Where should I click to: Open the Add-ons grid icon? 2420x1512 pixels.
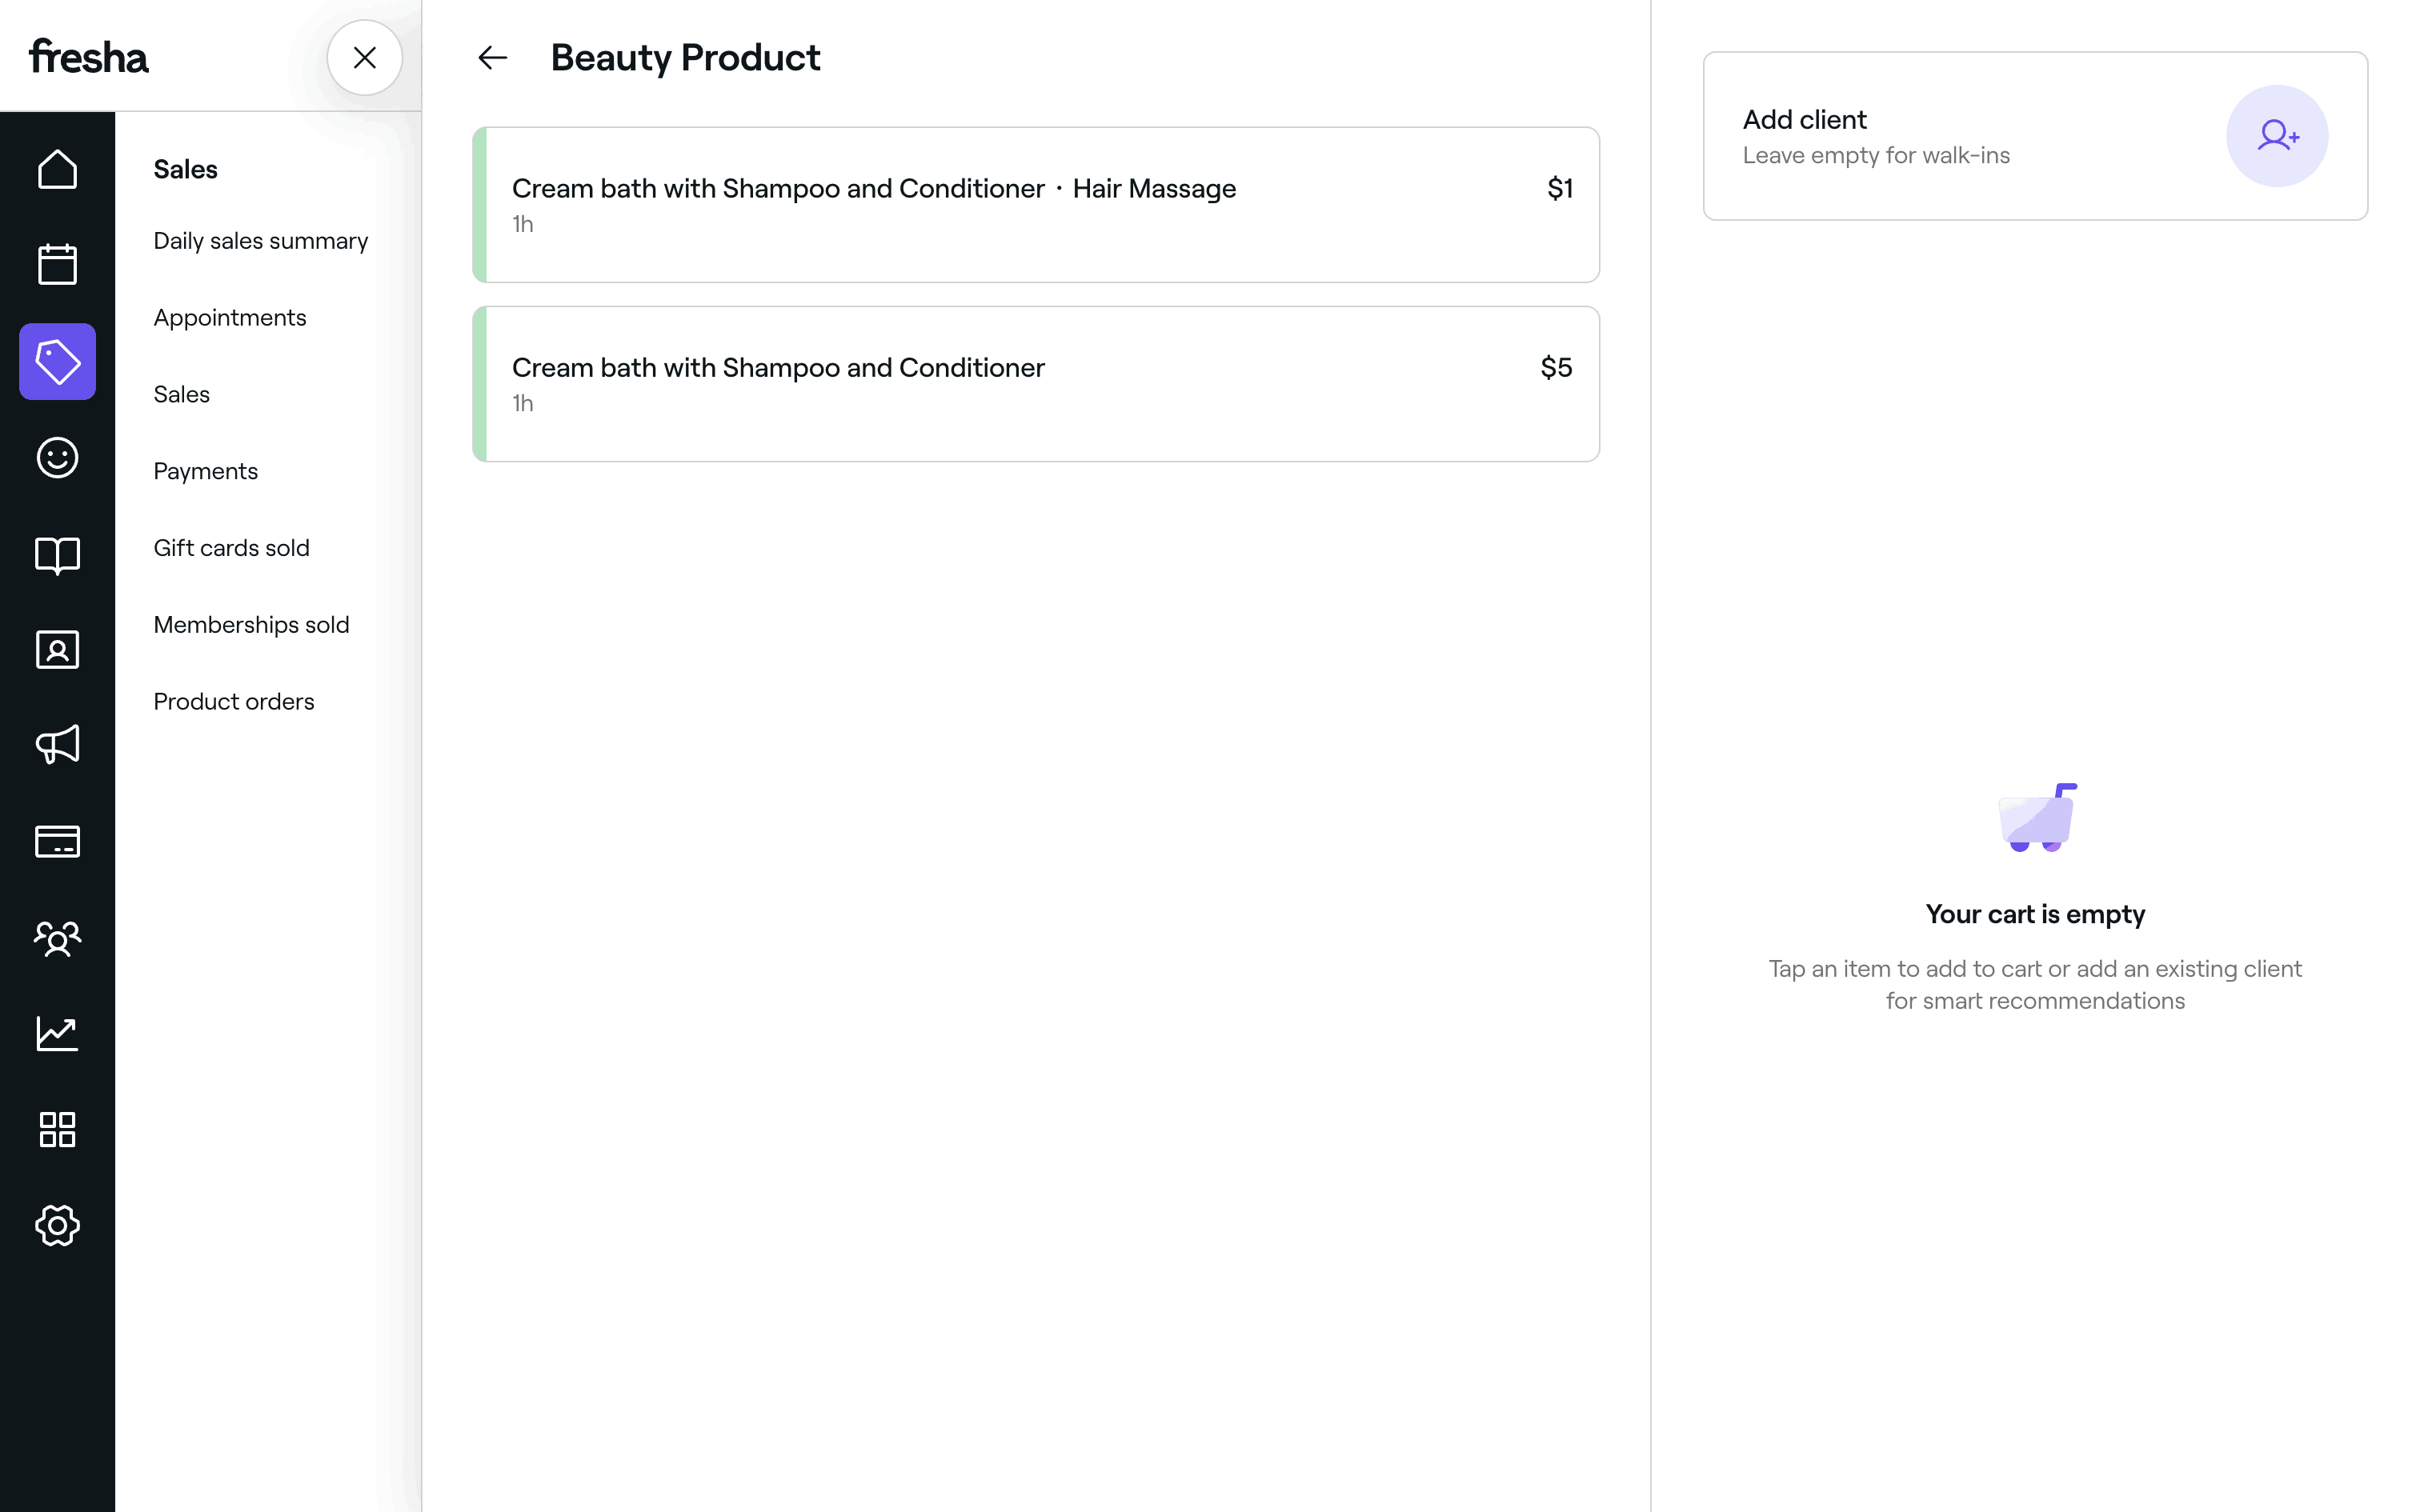[x=57, y=1129]
